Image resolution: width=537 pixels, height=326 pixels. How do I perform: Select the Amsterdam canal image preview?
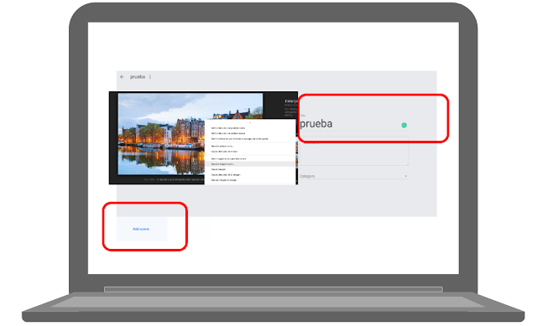161,134
